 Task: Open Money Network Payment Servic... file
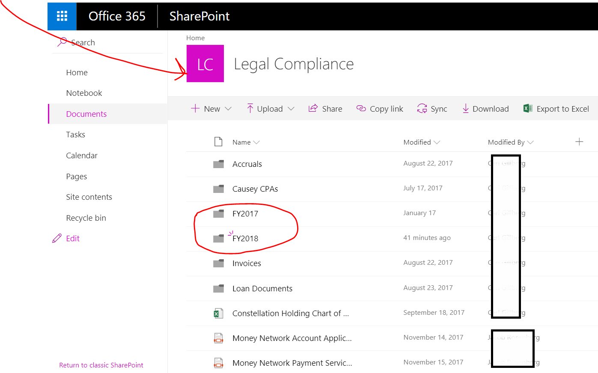pyautogui.click(x=292, y=363)
